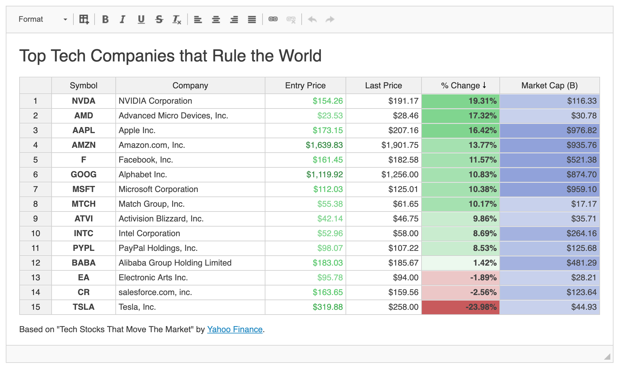
Task: Sort by the Last Price column header
Action: [384, 85]
